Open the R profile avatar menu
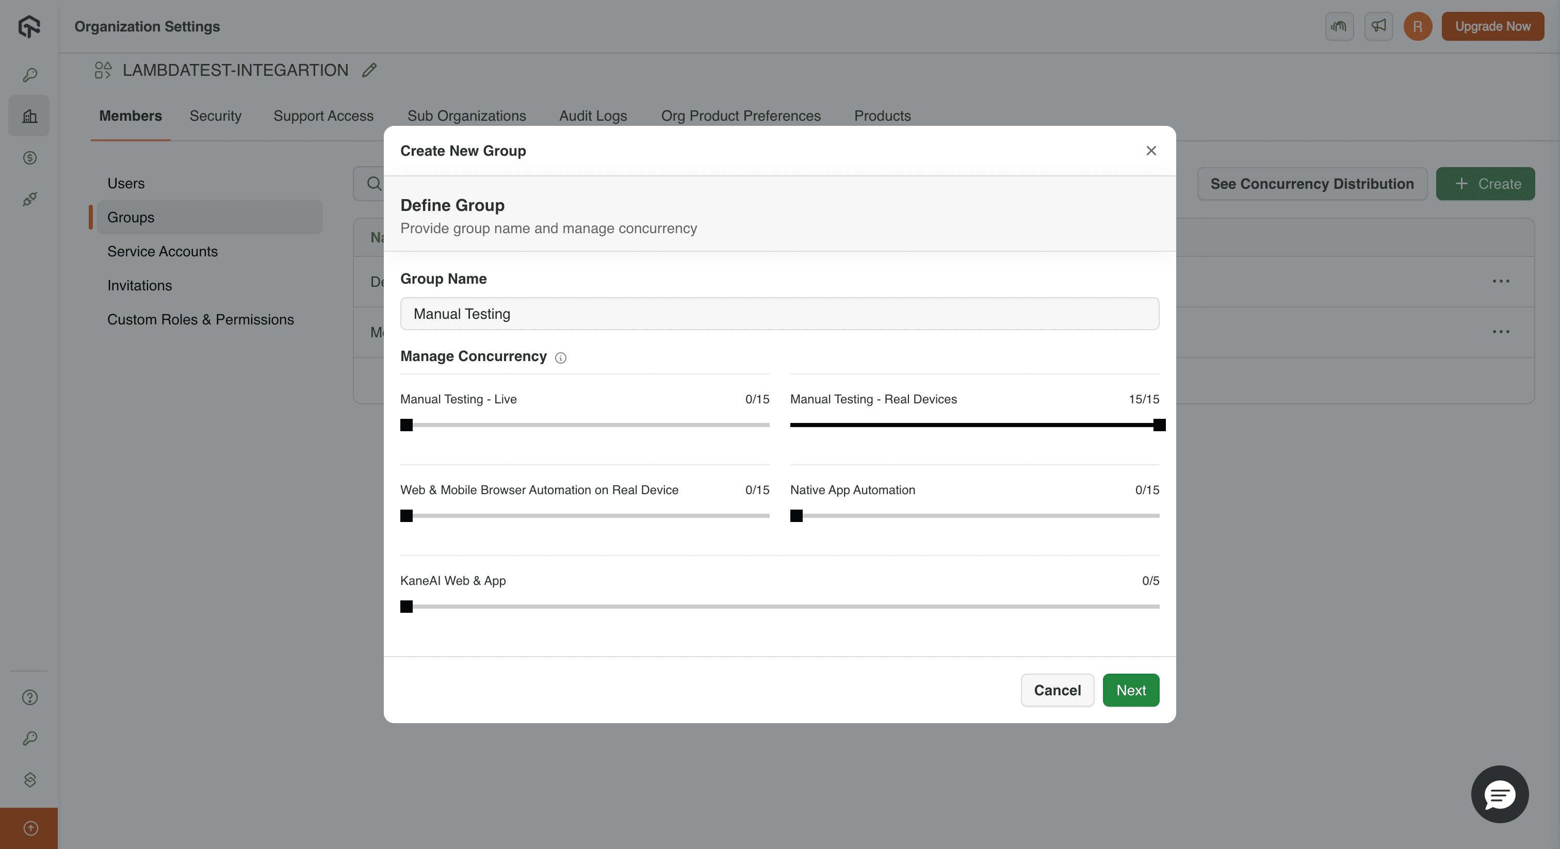1560x849 pixels. (1417, 26)
